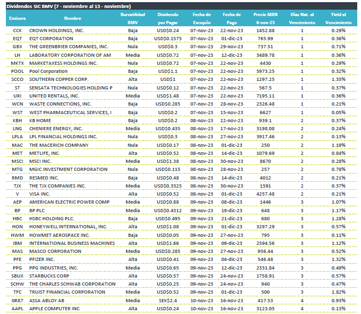Select the KB HOME name cell
Screen dimensions: 361x314
40,121
